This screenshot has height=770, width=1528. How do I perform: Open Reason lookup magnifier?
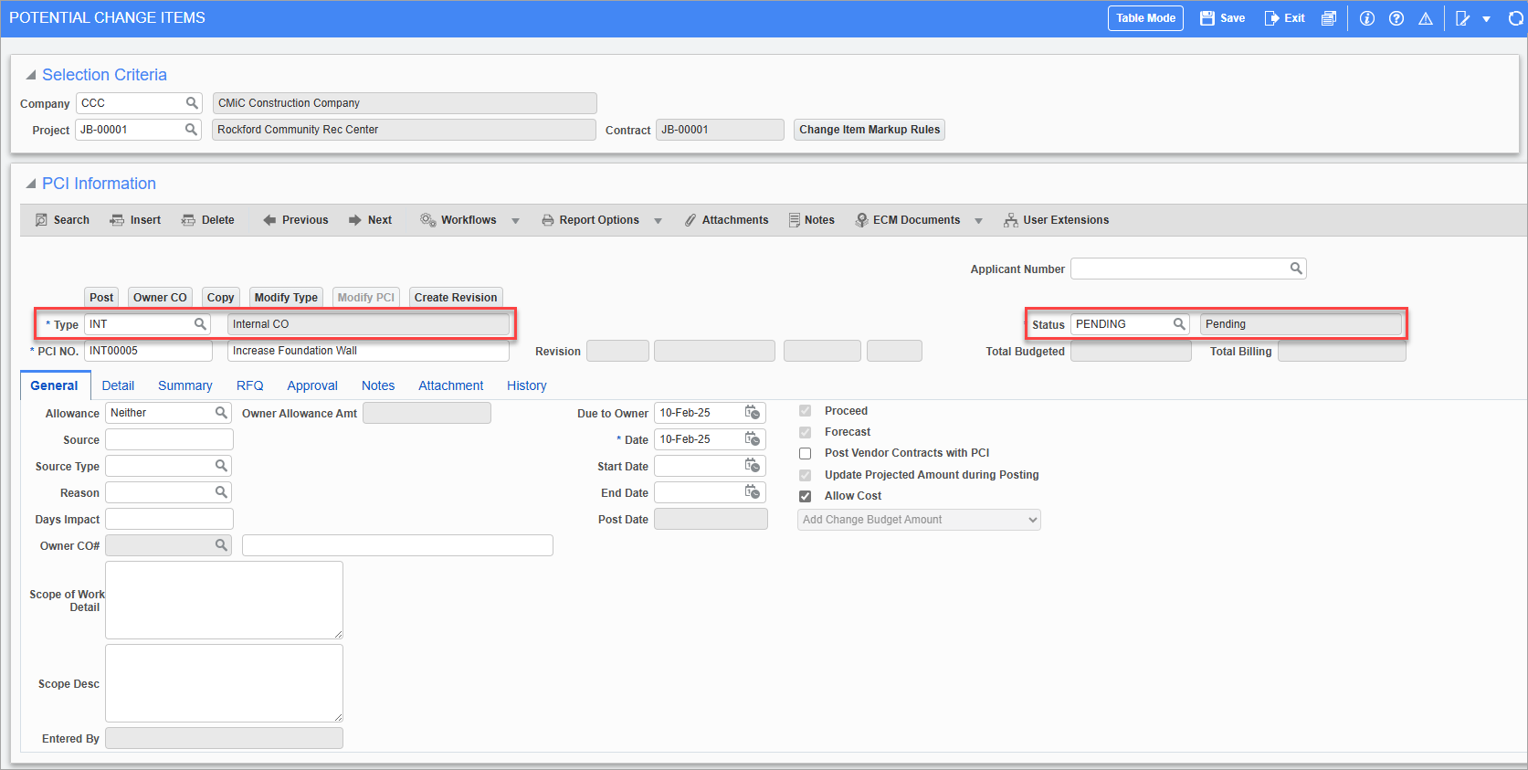[221, 492]
